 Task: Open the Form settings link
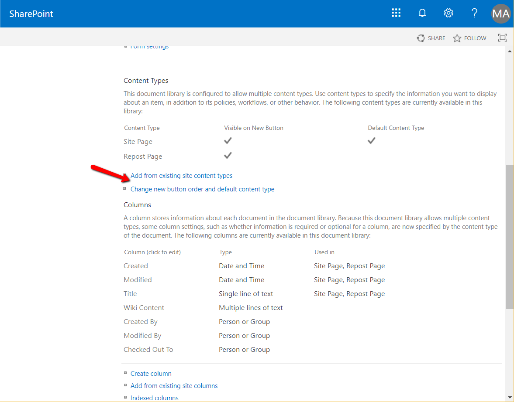pyautogui.click(x=149, y=46)
